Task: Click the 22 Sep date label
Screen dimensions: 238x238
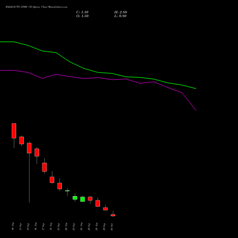Action: (x=66, y=226)
